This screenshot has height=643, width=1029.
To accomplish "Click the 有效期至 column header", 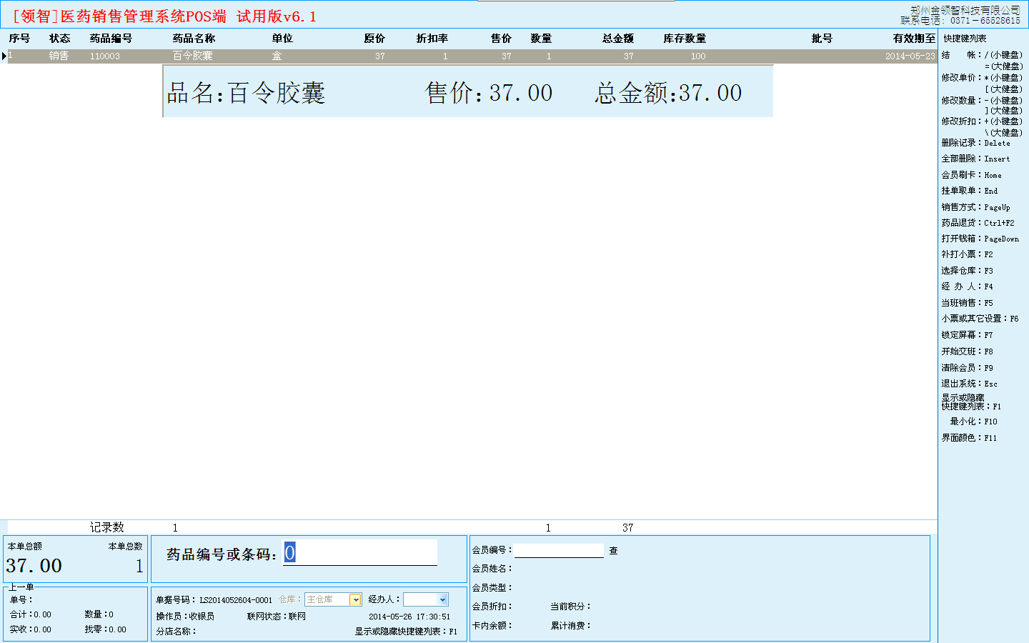I will 913,39.
